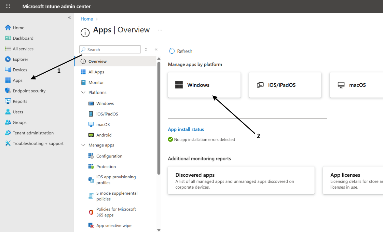
Task: Click the Home icon in left navigation
Action: tap(8, 27)
